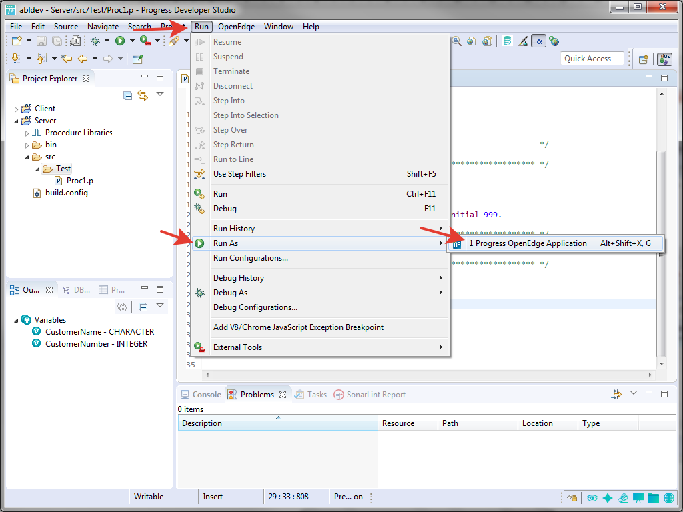The image size is (683, 512).
Task: Sort problems by Resource column header
Action: (x=408, y=423)
